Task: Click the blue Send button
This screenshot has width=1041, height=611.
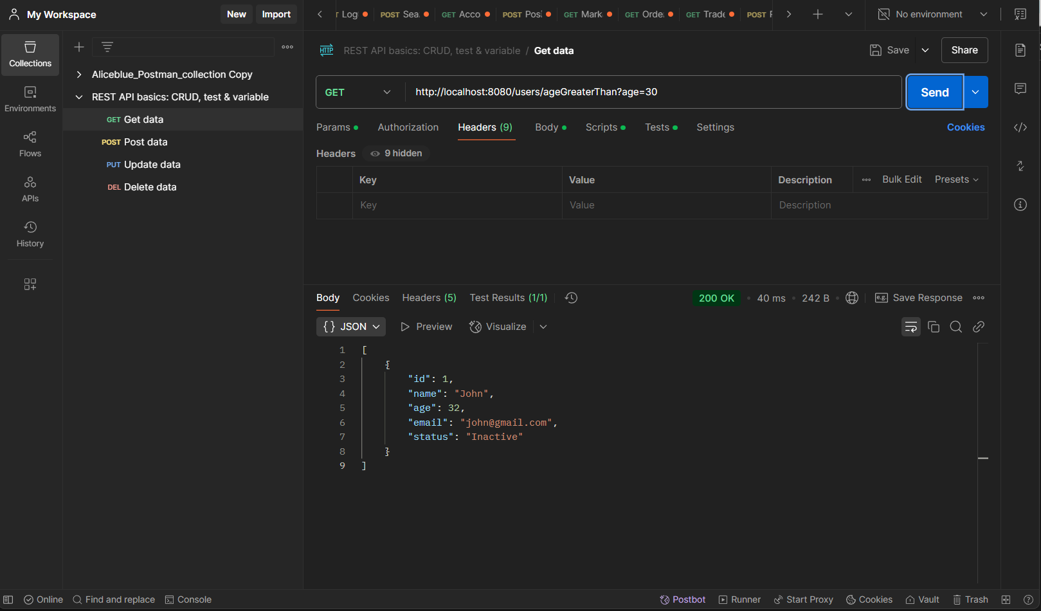Action: click(934, 92)
